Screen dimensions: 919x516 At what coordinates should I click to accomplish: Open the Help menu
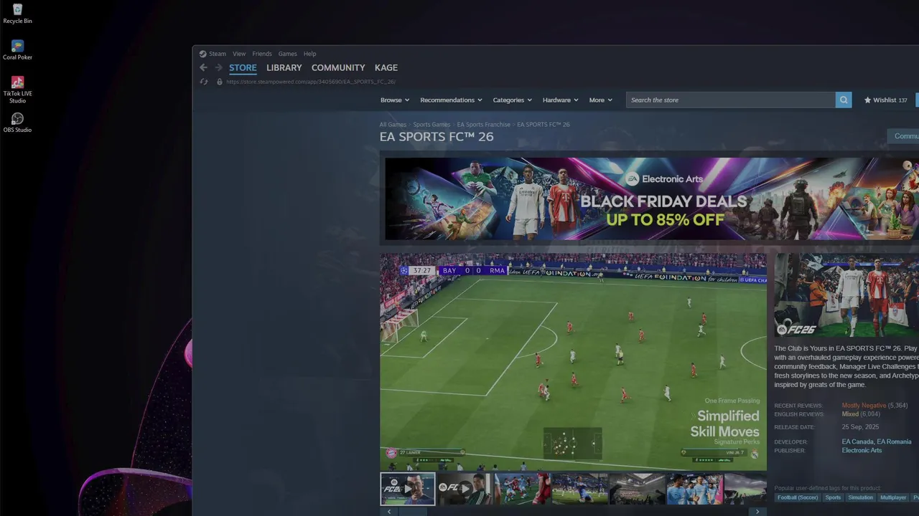309,54
